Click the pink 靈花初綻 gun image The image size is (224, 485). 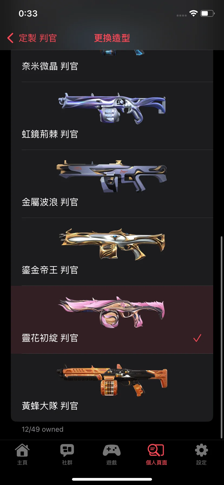[111, 312]
